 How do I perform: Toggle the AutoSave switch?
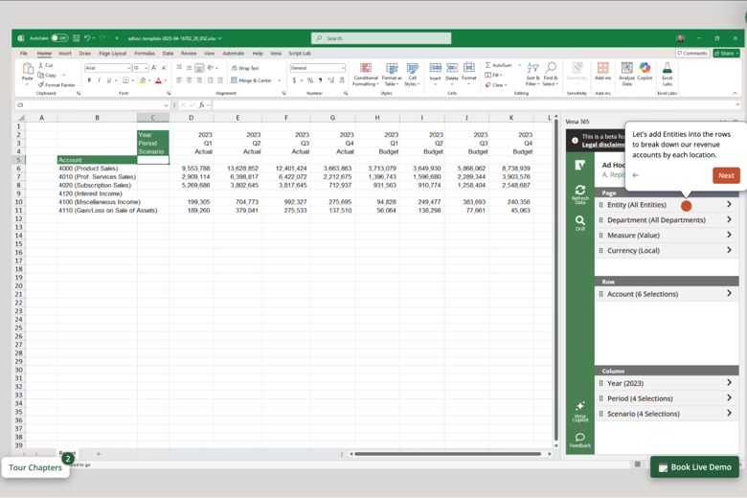(x=59, y=38)
